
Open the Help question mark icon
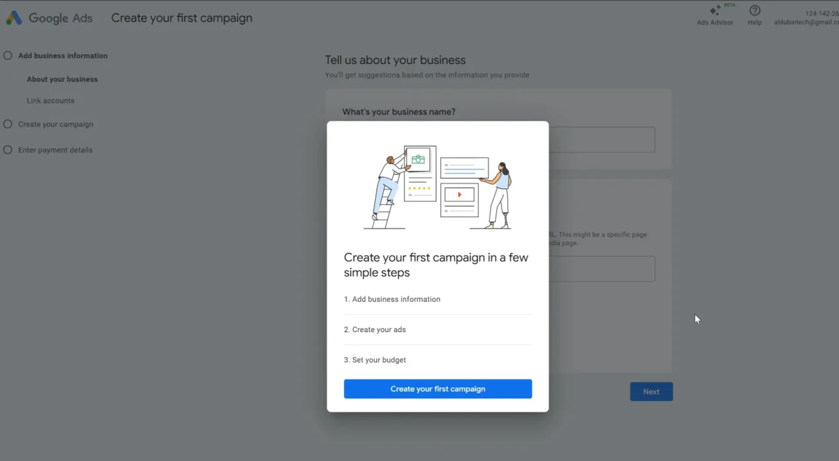(x=754, y=11)
